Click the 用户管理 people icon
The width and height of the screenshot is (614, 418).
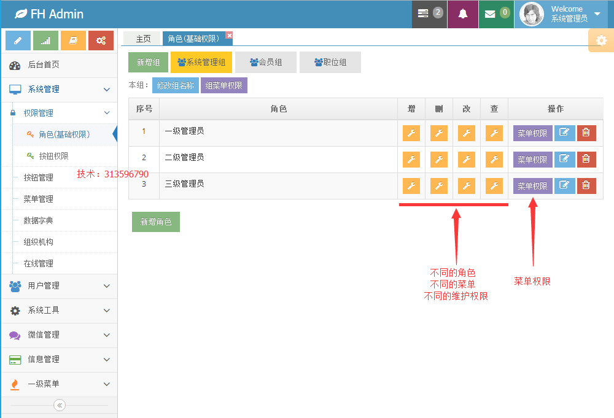pyautogui.click(x=15, y=286)
